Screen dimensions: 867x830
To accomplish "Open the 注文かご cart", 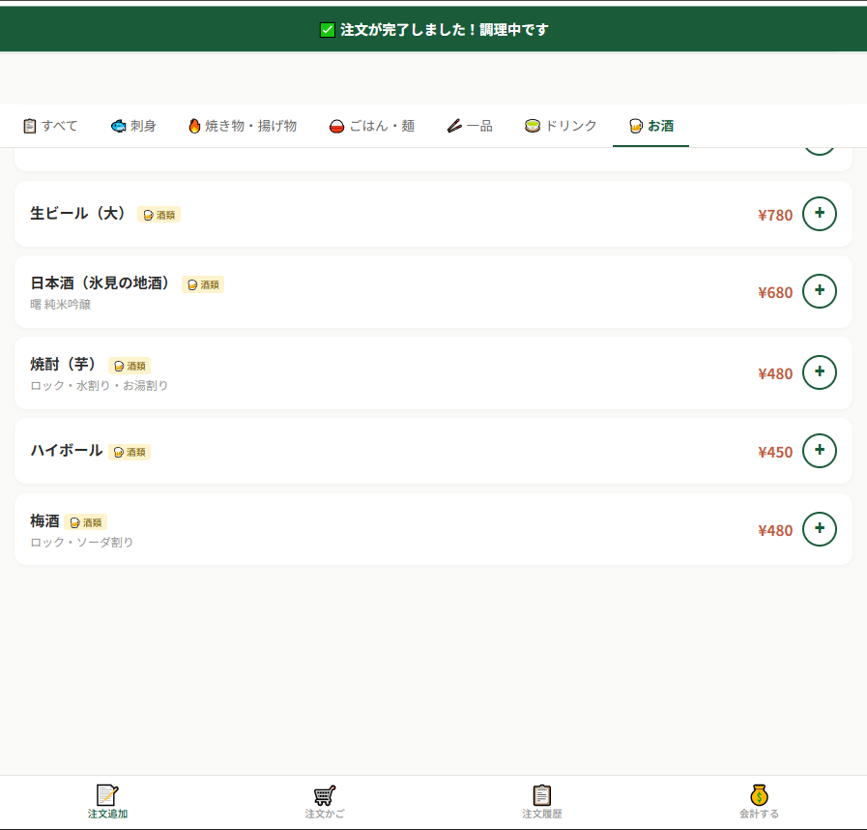I will (x=325, y=802).
